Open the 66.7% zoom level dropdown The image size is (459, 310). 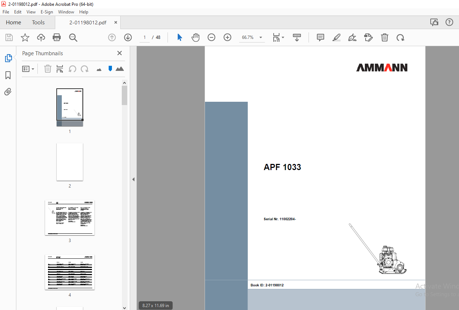(251, 37)
